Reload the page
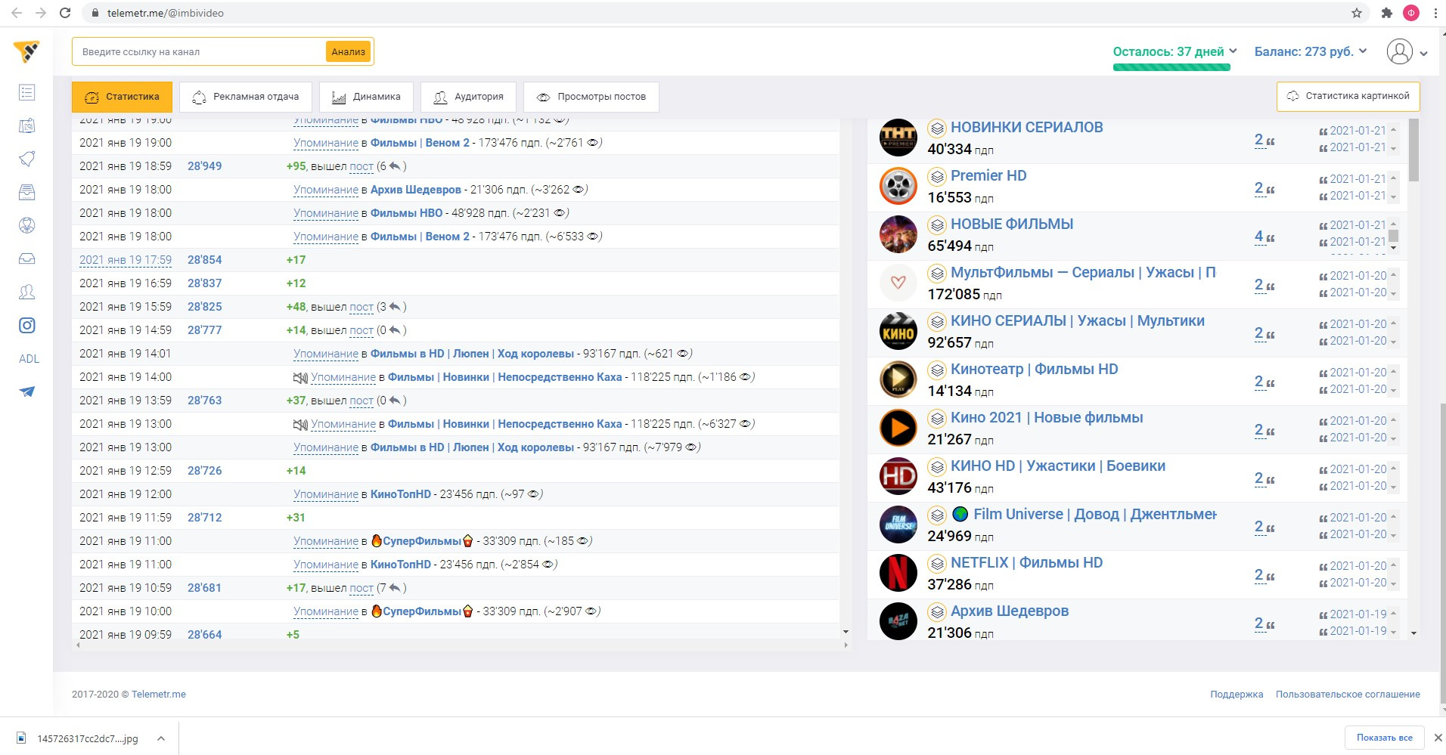This screenshot has width=1446, height=755. point(65,13)
